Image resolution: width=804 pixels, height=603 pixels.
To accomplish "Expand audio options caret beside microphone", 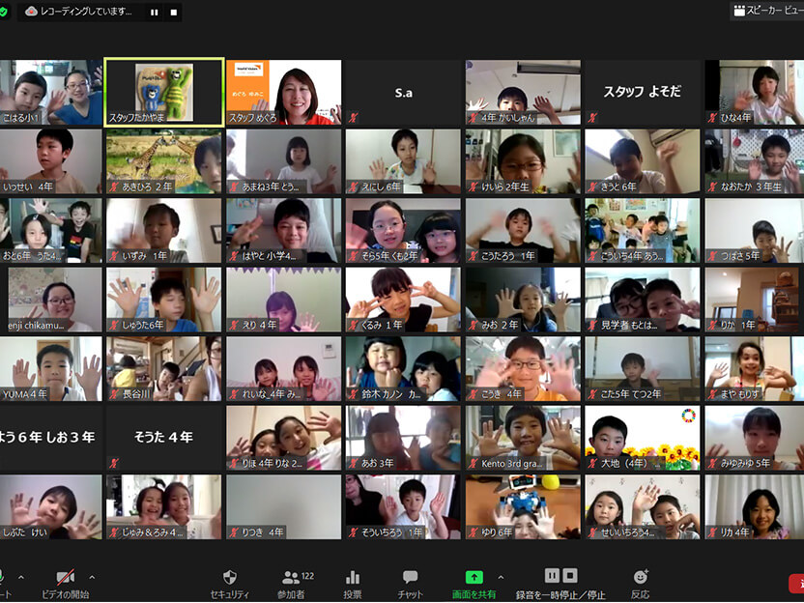I will pos(21,577).
